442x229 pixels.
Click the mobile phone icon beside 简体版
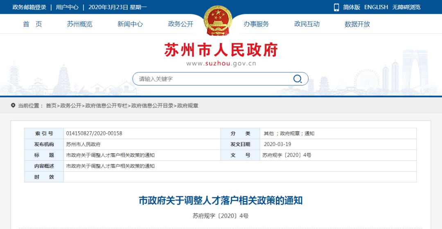coord(336,7)
